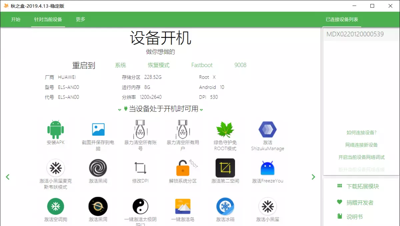Switch to 针对当前设备 tab

point(48,19)
